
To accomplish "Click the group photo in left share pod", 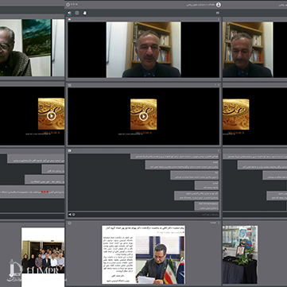I will click(x=43, y=257).
